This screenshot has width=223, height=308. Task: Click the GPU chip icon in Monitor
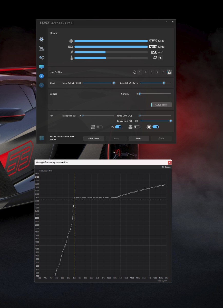tap(71, 41)
